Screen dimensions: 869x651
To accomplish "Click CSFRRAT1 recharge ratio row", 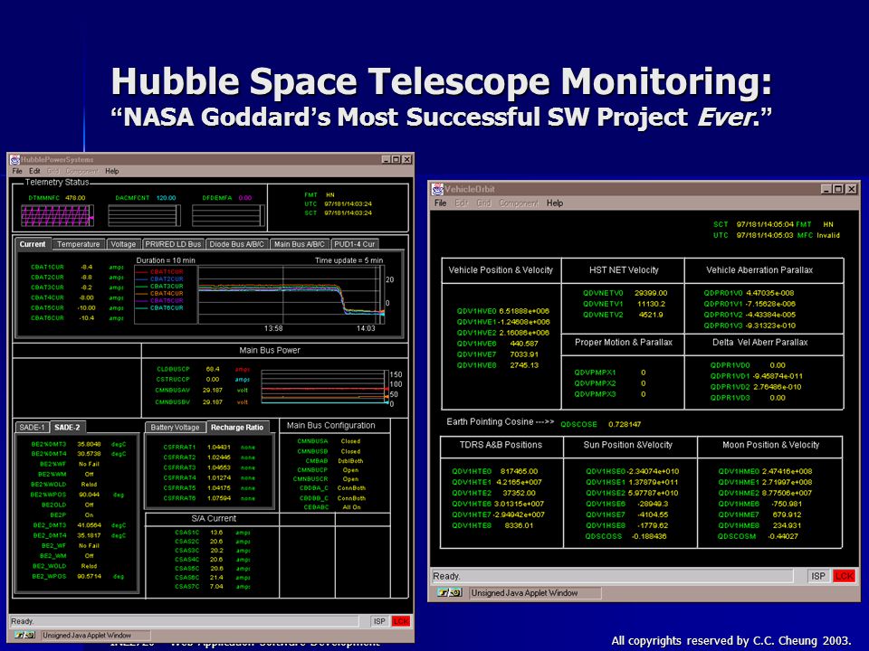I will [x=209, y=448].
